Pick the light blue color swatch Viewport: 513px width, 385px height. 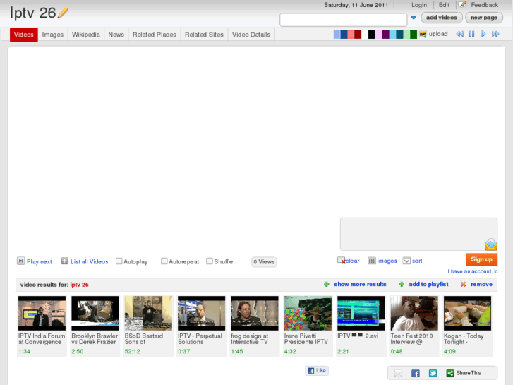[337, 35]
